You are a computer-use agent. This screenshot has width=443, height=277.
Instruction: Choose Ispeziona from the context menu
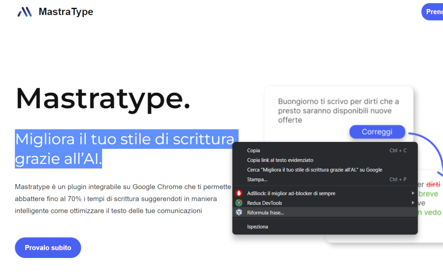pyautogui.click(x=325, y=226)
